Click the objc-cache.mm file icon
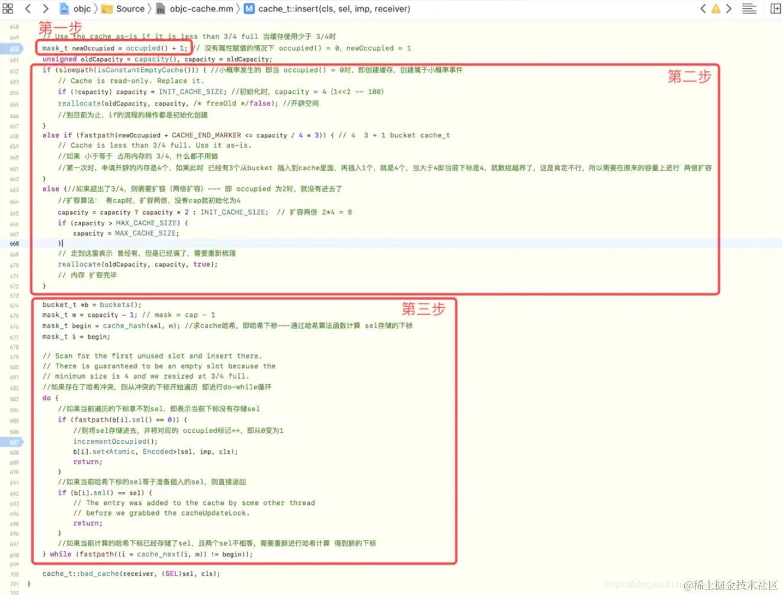 (161, 9)
